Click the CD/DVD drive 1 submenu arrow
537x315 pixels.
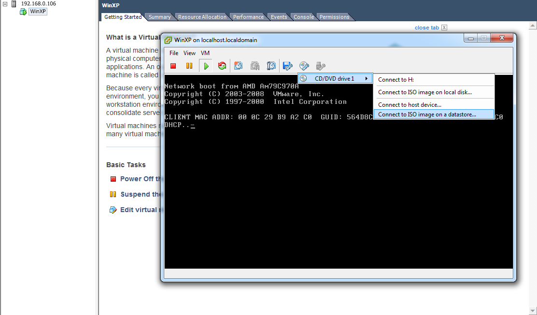point(367,78)
